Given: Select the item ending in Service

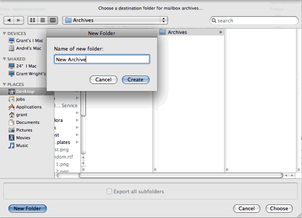Looking at the screenshot, I should [66, 105].
